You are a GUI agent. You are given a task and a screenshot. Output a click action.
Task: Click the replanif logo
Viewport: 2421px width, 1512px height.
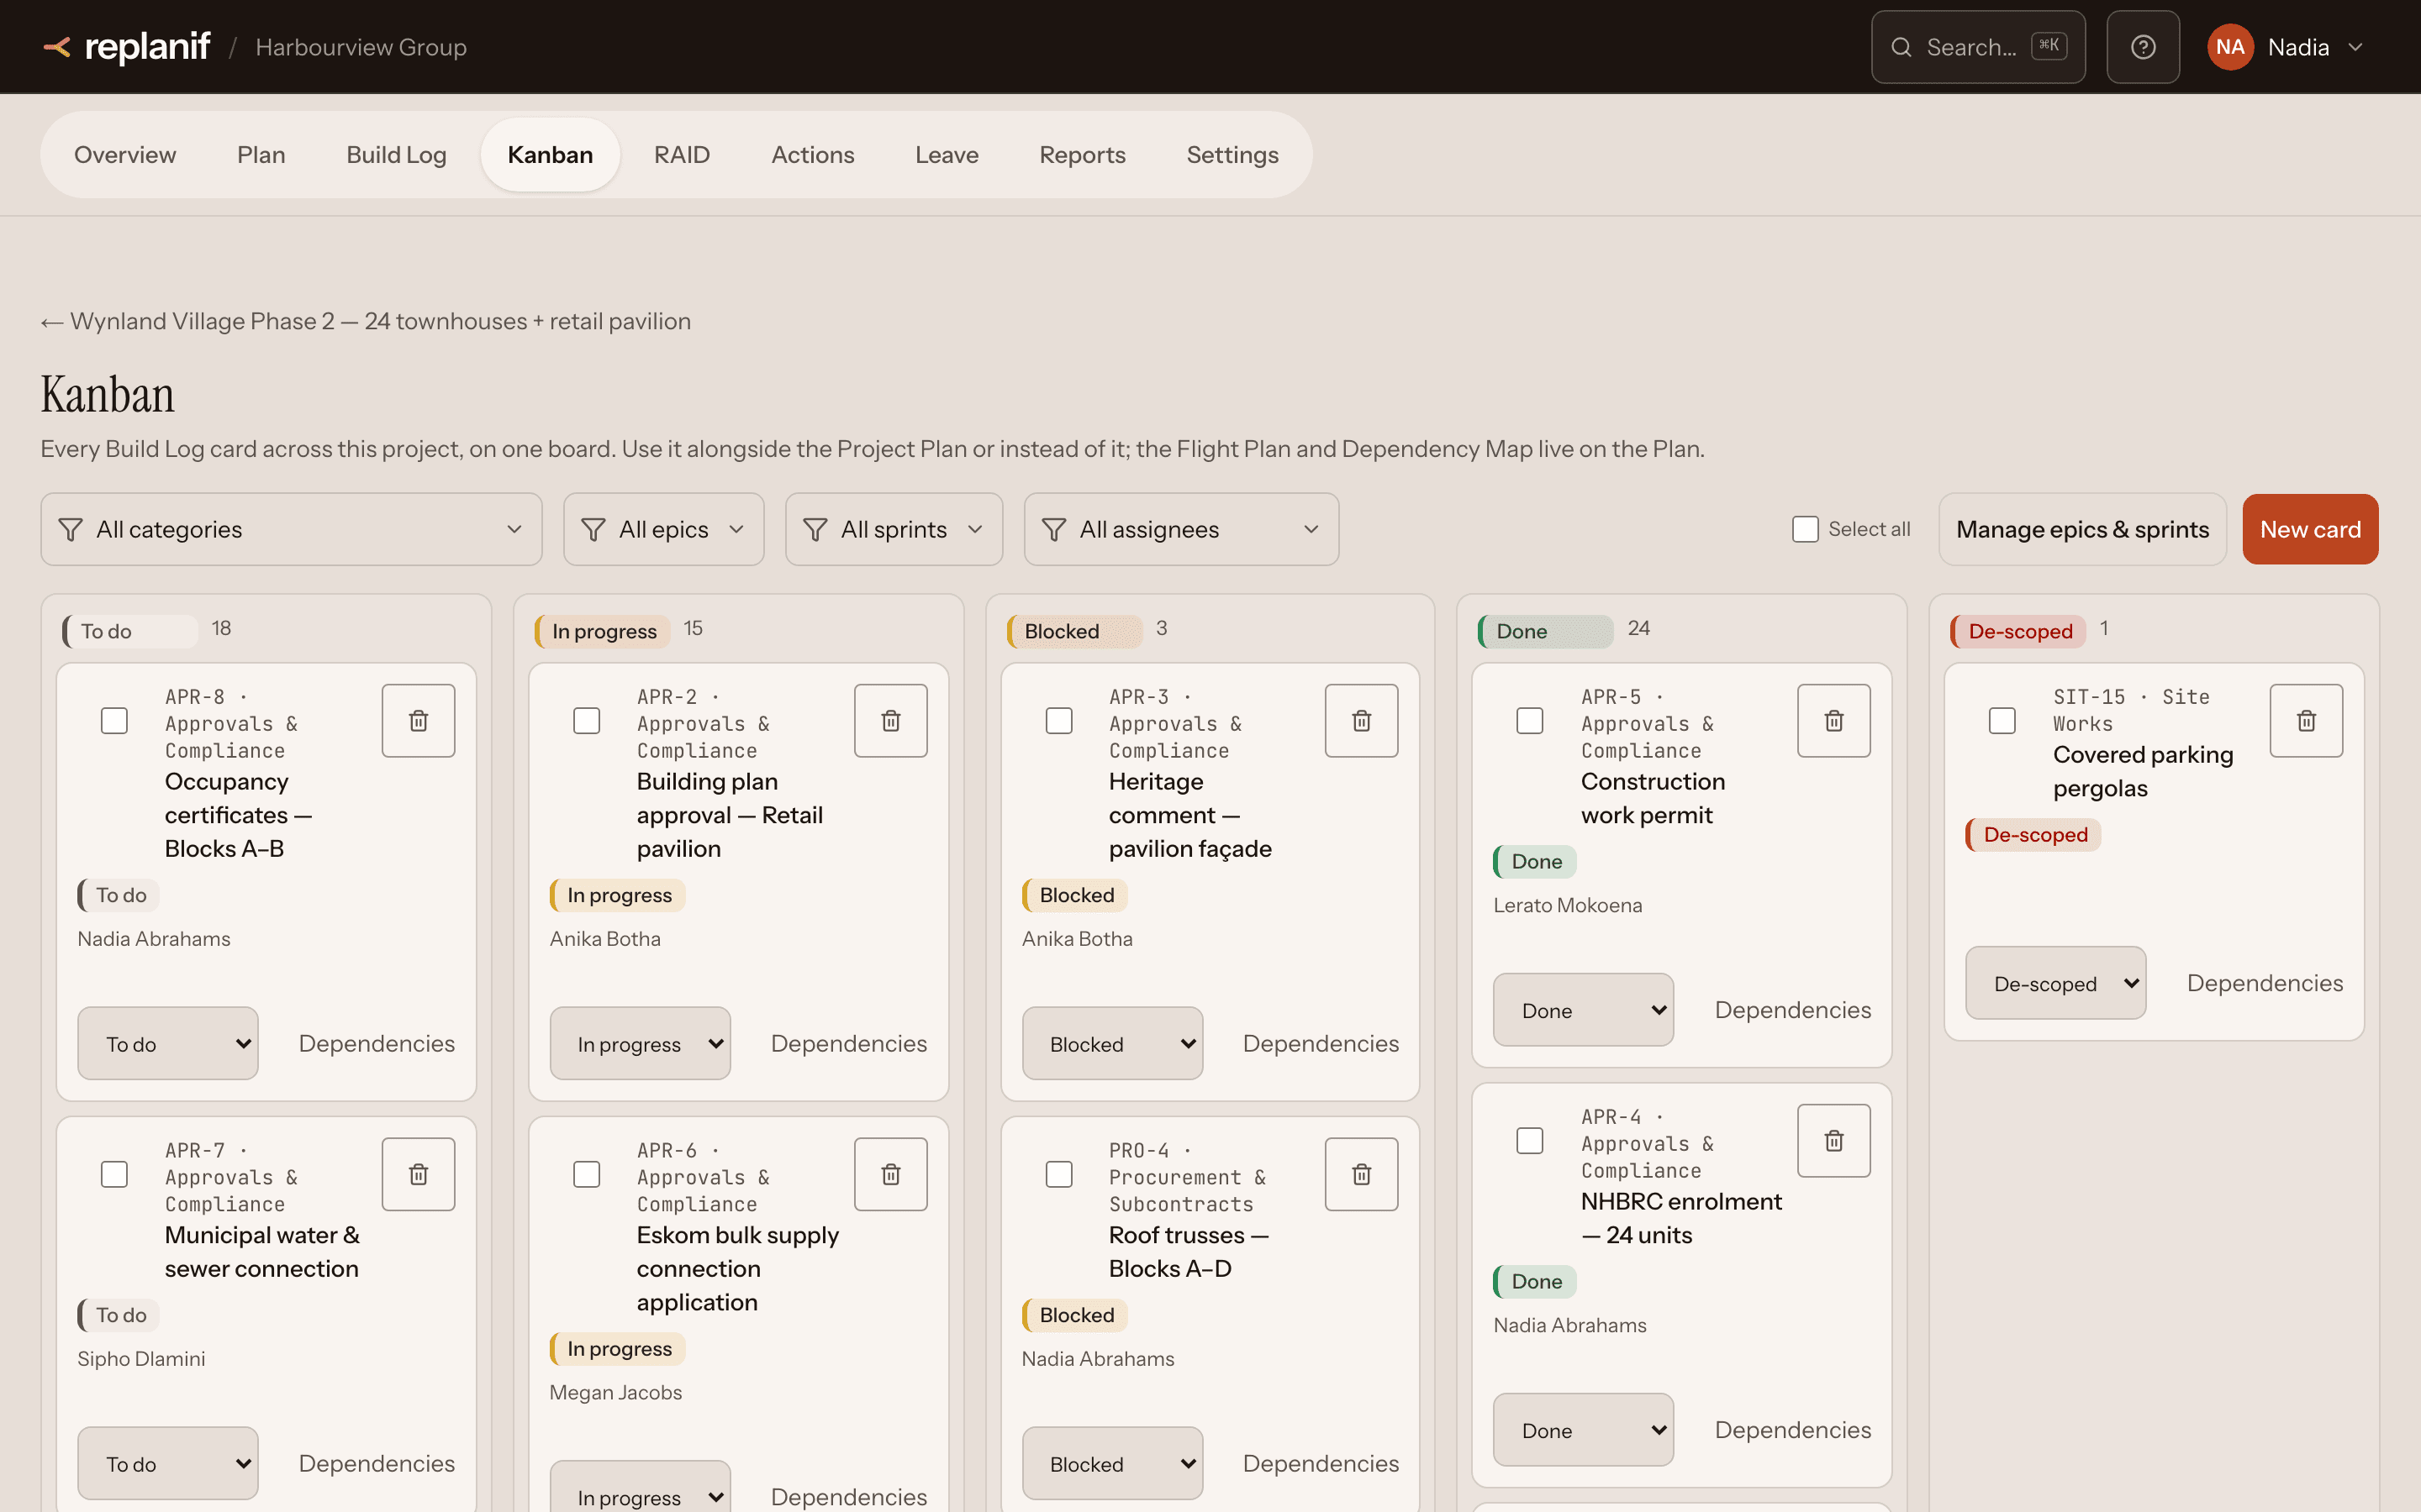click(x=127, y=47)
